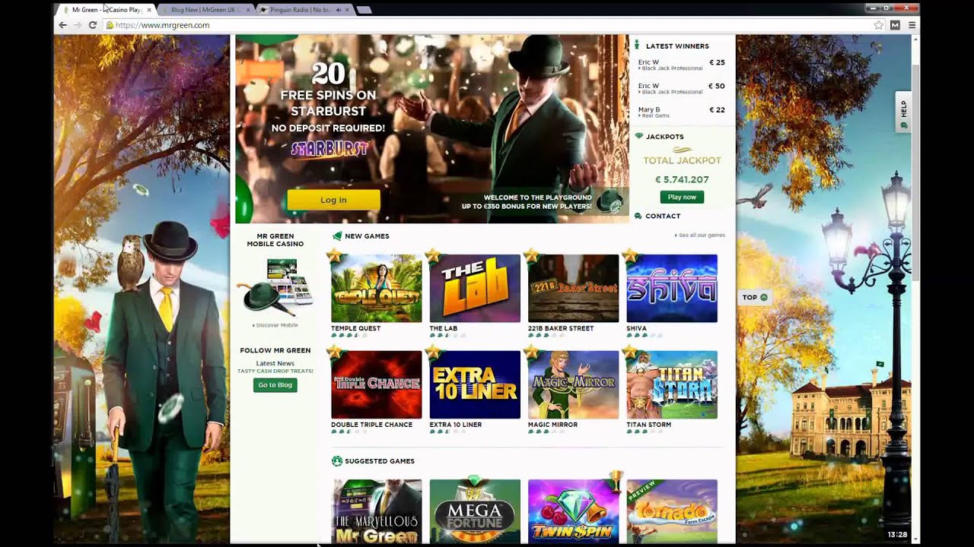This screenshot has height=547, width=974.
Task: Click the Latest Winners heading icon
Action: (x=638, y=46)
